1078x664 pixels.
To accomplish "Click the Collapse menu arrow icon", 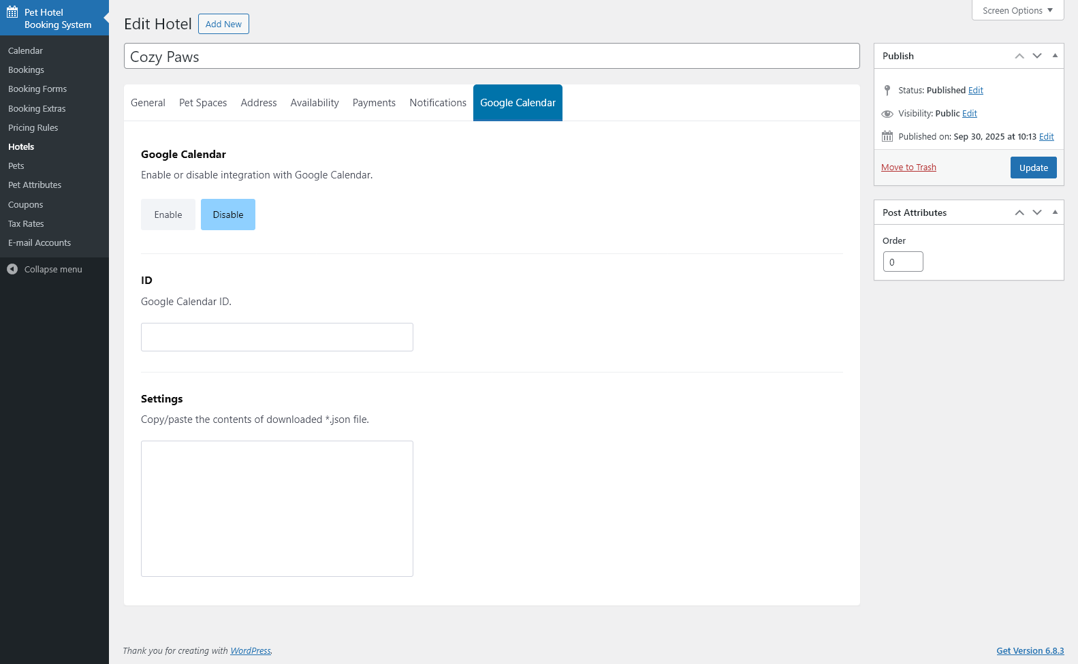I will (12, 269).
